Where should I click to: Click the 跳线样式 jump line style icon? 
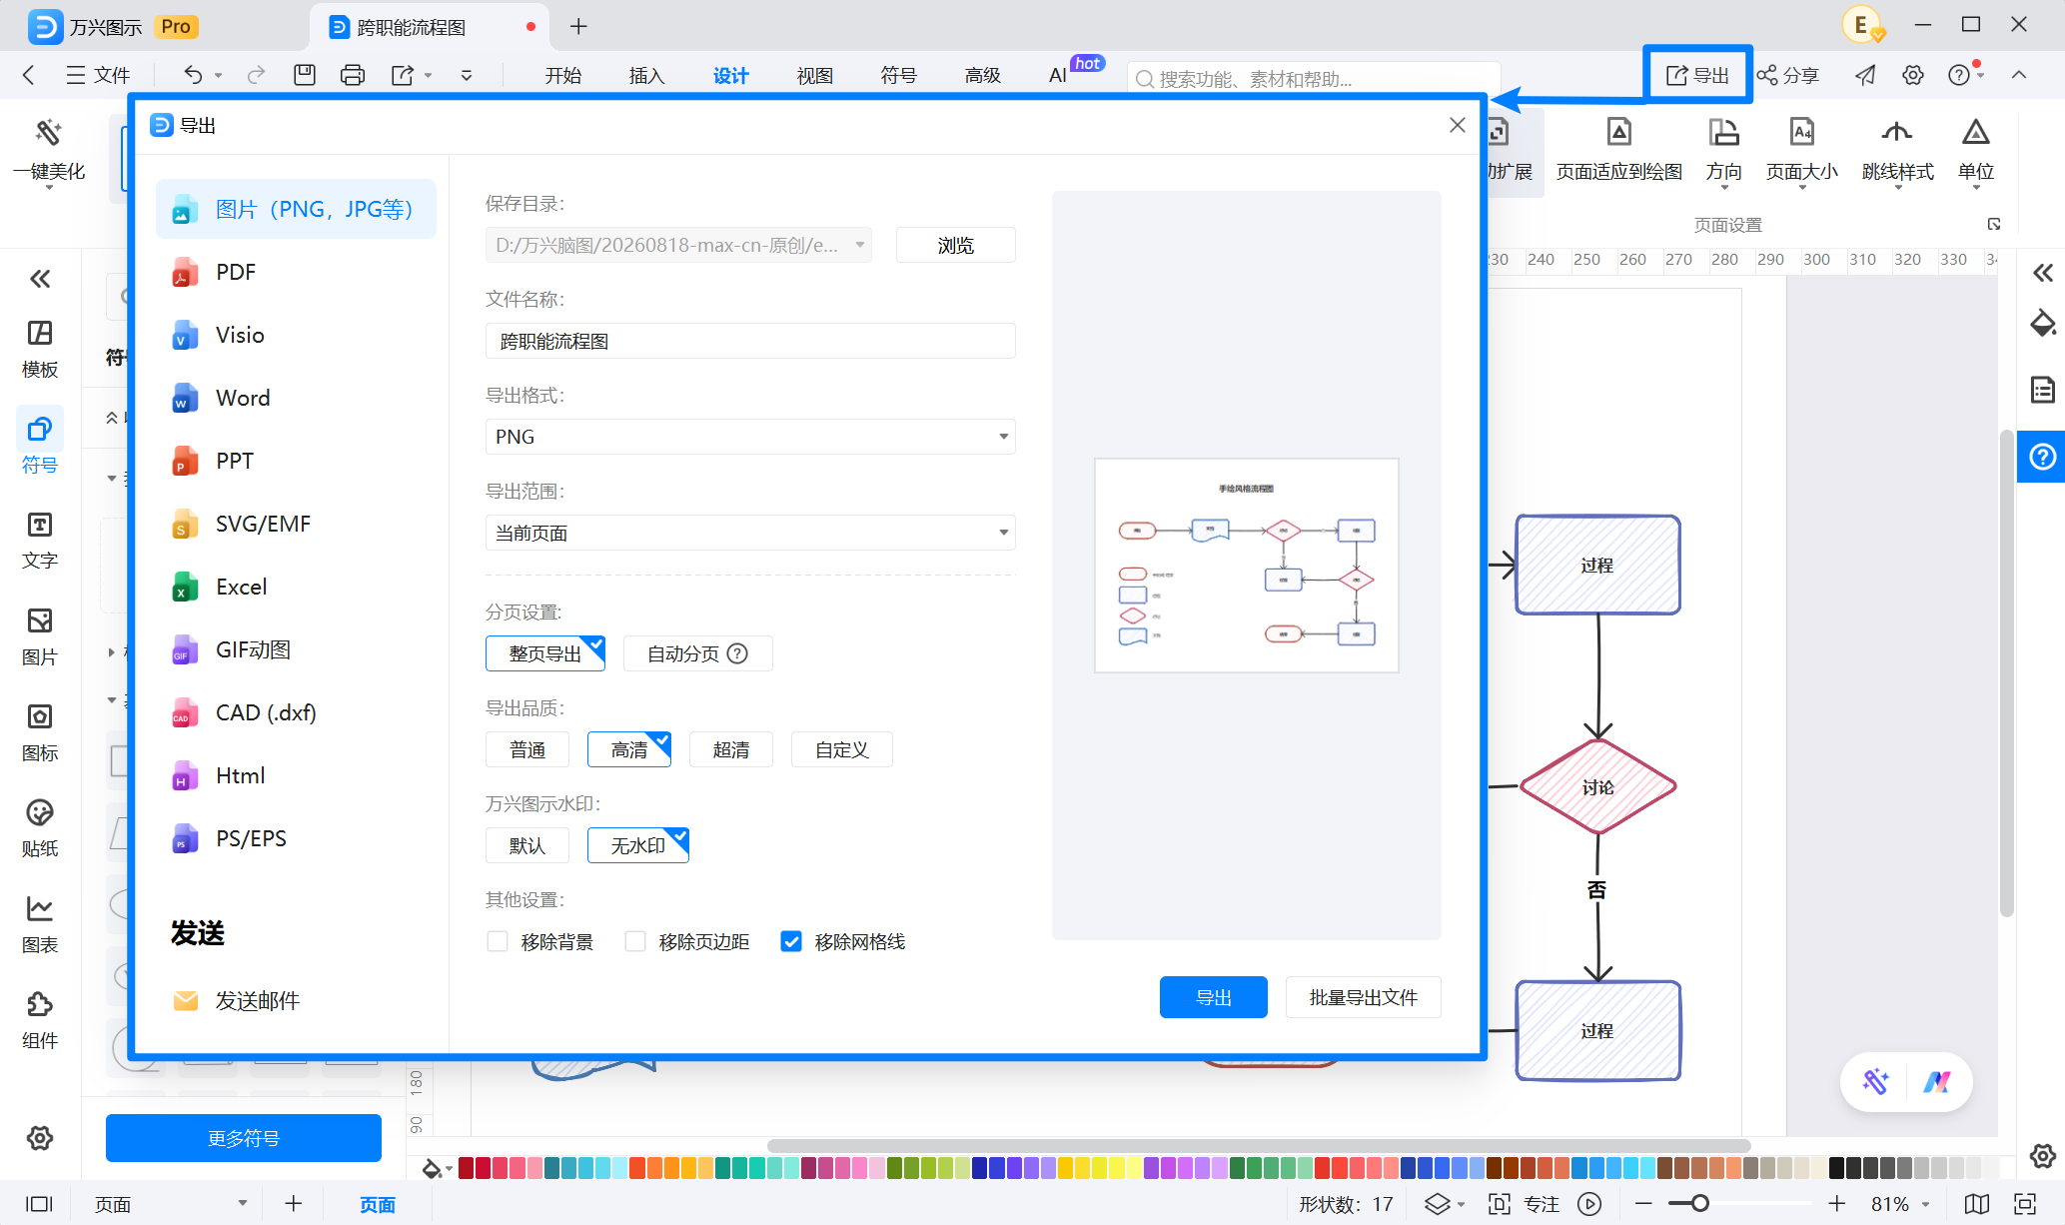coord(1896,132)
